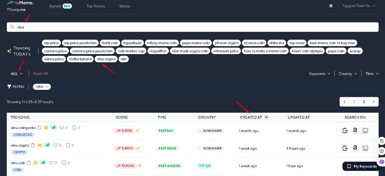This screenshot has width=385, height=176.
Task: Go to results page 1
Action: point(354,102)
